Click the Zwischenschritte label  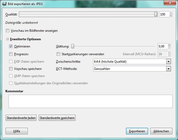click(x=68, y=62)
